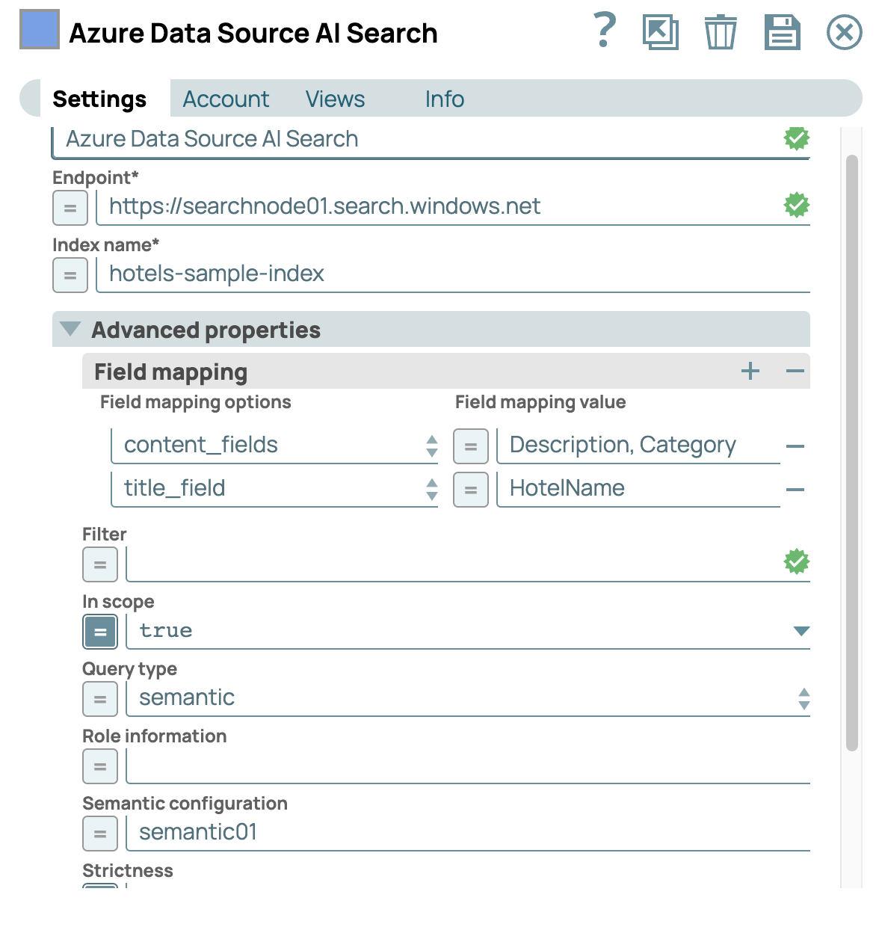The image size is (879, 927).
Task: Open the help question mark icon
Action: (x=605, y=31)
